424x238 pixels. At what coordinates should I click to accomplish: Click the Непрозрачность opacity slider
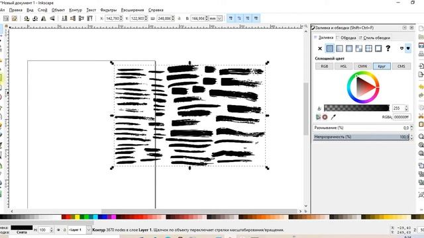(361, 137)
